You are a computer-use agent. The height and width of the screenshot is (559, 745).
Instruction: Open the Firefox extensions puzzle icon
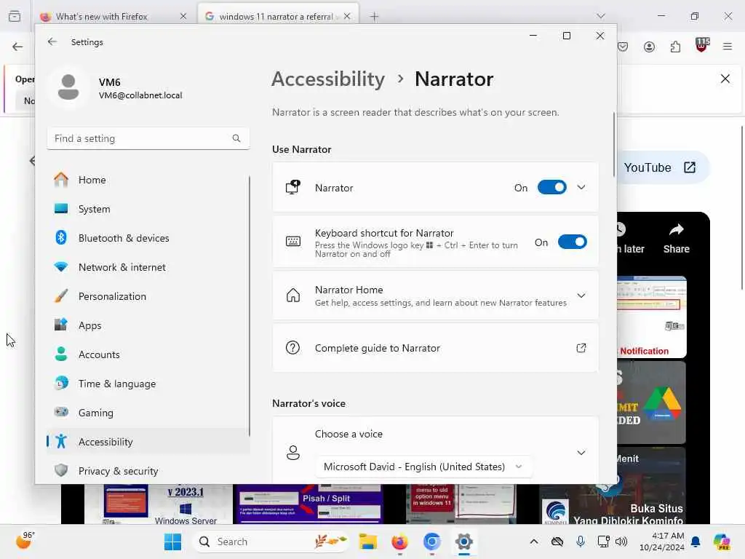click(x=675, y=47)
